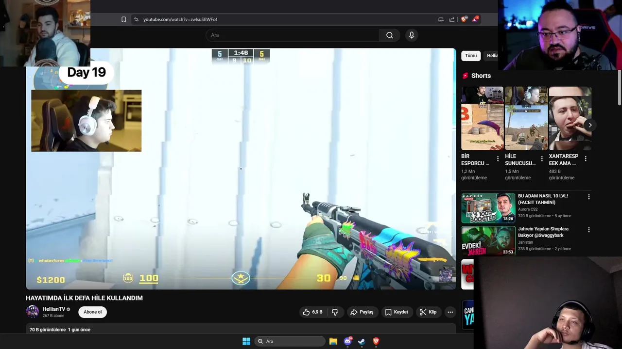Click the bookmark icon beside the address bar

pyautogui.click(x=123, y=19)
